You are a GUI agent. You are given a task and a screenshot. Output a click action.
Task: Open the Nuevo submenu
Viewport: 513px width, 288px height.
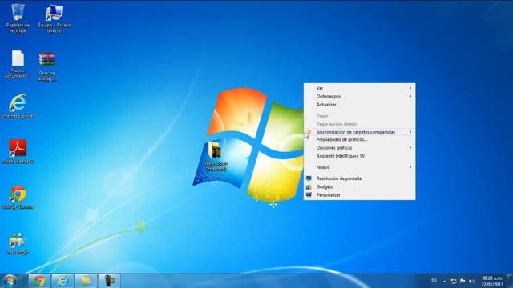tap(360, 167)
